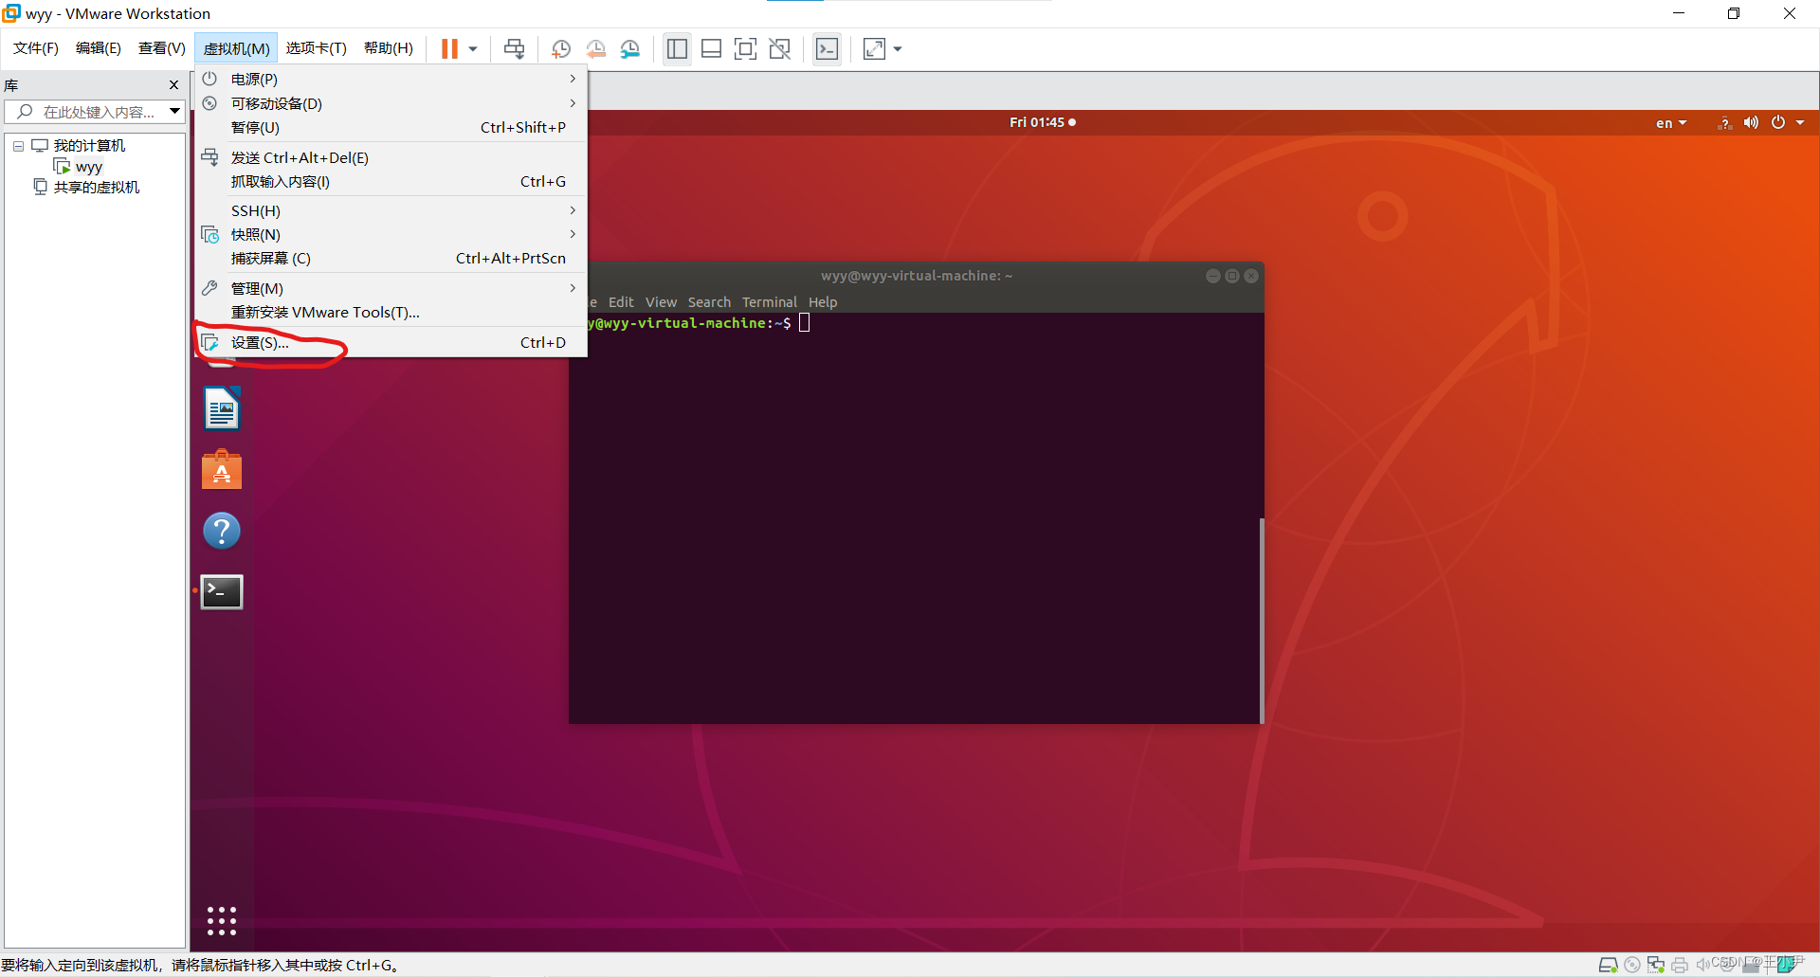Expand the 快照(N) submenu
Image resolution: width=1820 pixels, height=977 pixels.
pyautogui.click(x=391, y=234)
